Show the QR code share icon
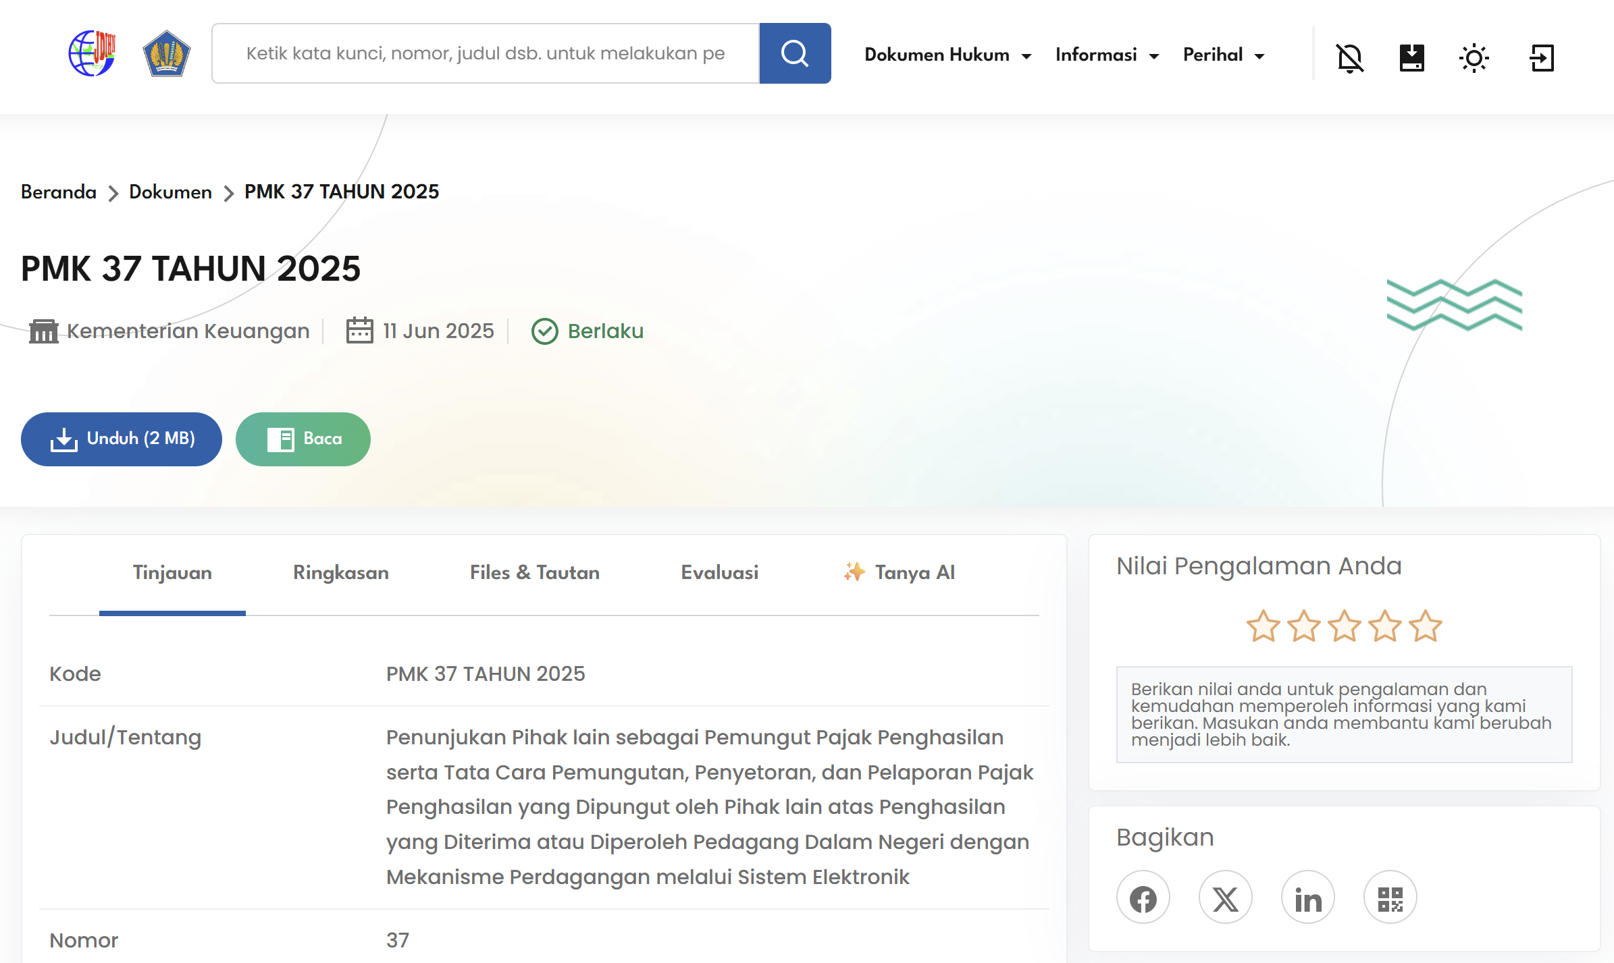The image size is (1614, 963). [1390, 898]
